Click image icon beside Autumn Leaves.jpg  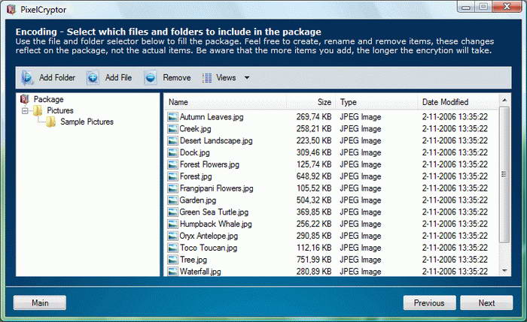click(x=172, y=117)
